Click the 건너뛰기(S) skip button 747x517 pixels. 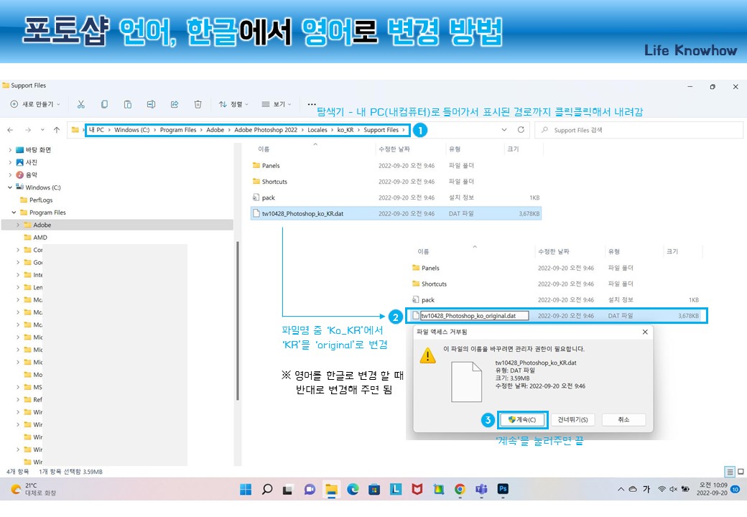[572, 419]
